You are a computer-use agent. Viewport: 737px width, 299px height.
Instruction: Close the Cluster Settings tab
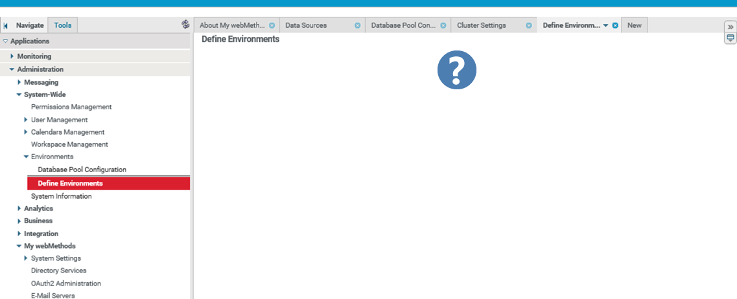coord(529,25)
